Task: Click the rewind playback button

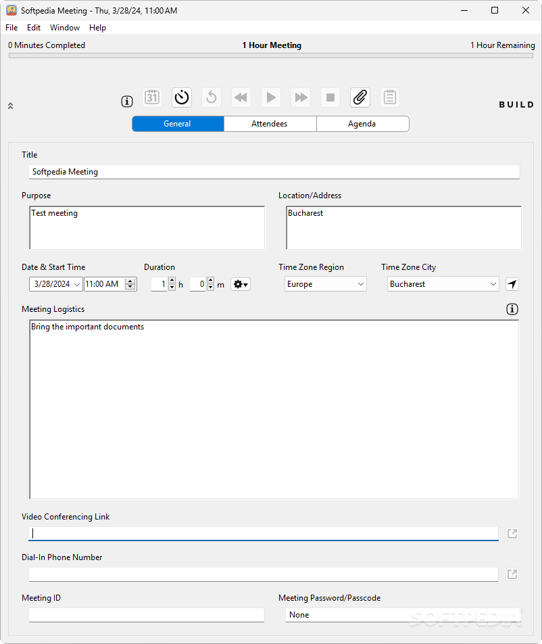Action: 241,97
